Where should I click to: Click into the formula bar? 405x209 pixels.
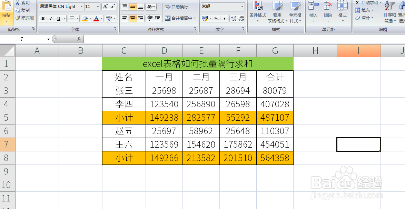point(244,39)
